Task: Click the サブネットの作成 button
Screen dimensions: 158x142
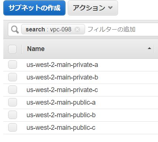Action: (x=34, y=8)
